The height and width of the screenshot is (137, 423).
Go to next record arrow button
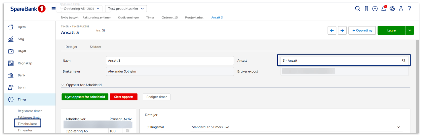click(342, 30)
